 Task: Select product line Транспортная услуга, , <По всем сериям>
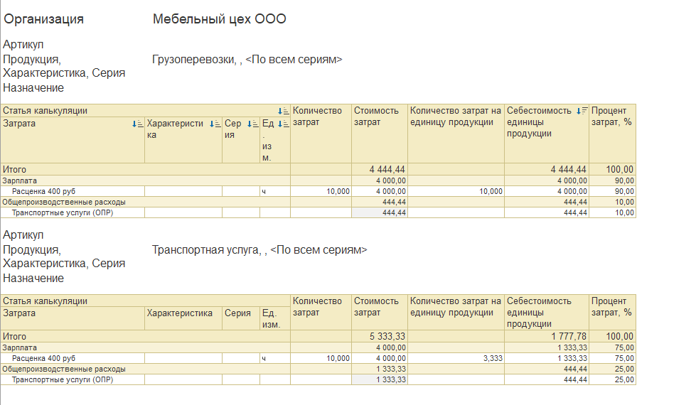coord(259,249)
